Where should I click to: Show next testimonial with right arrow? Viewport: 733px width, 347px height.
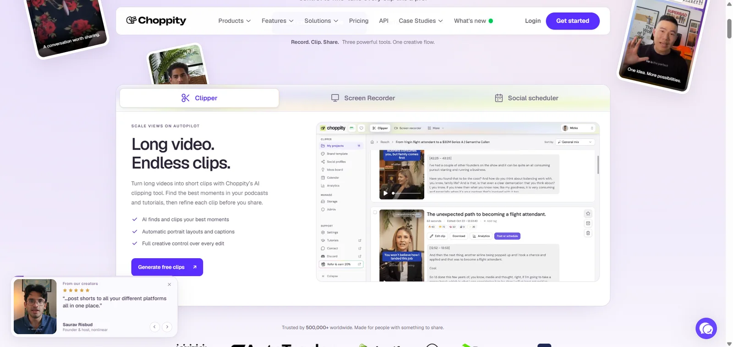click(x=167, y=327)
